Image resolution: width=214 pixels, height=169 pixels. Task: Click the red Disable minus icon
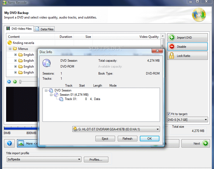click(172, 47)
